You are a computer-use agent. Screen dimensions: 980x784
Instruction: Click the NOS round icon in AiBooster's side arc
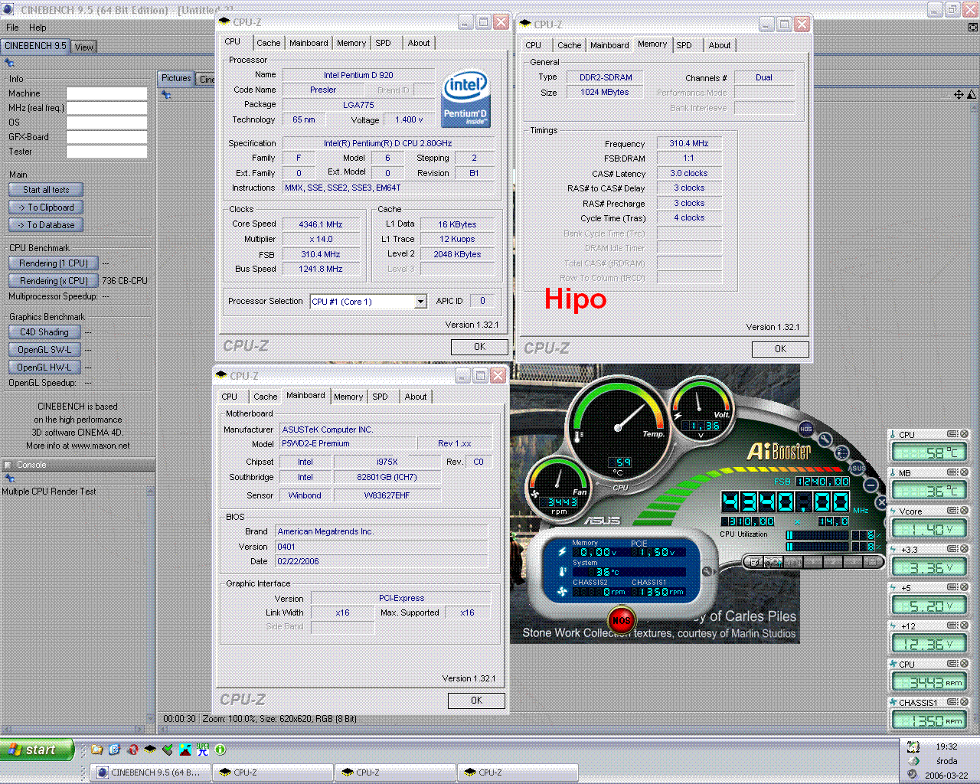click(x=805, y=429)
